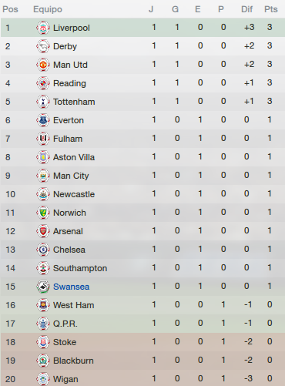Sort table by Dif column header
The image size is (285, 386).
point(246,9)
